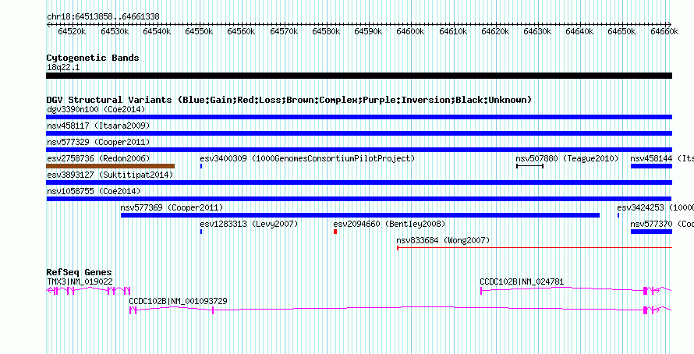Click the long blue bar of nsv577369
The height and width of the screenshot is (354, 694).
(360, 215)
